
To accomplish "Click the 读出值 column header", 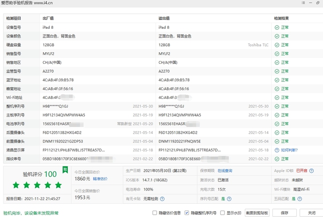I will tap(164, 18).
